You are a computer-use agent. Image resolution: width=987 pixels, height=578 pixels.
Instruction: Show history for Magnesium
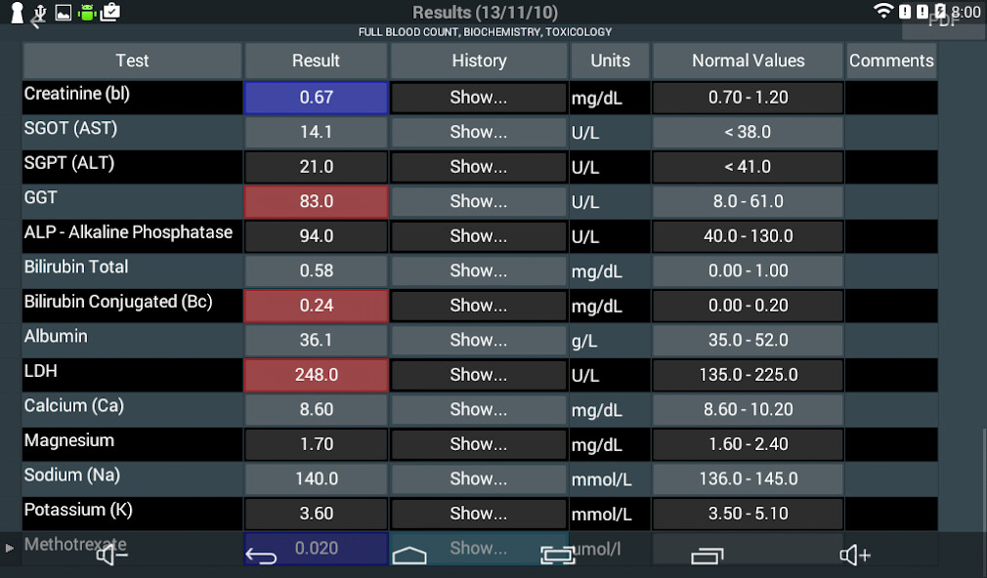(479, 444)
